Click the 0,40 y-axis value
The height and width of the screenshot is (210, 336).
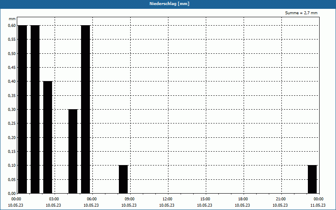click(12, 81)
